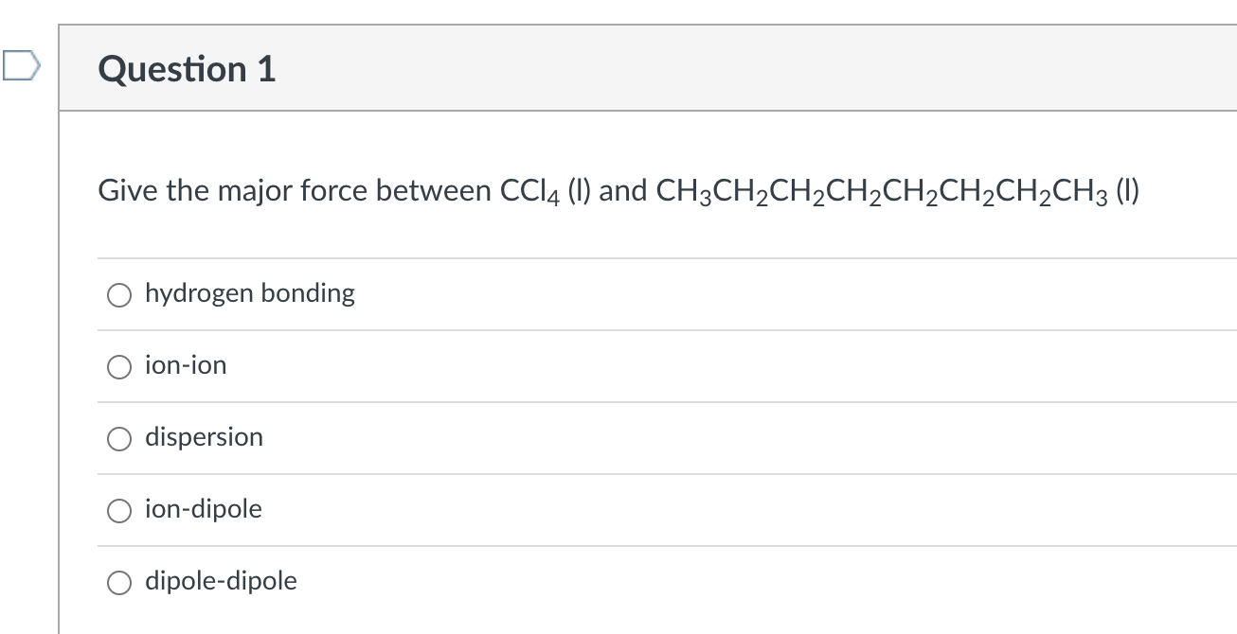1237x634 pixels.
Task: Click the hydrogen bonding option label
Action: pyautogui.click(x=249, y=293)
